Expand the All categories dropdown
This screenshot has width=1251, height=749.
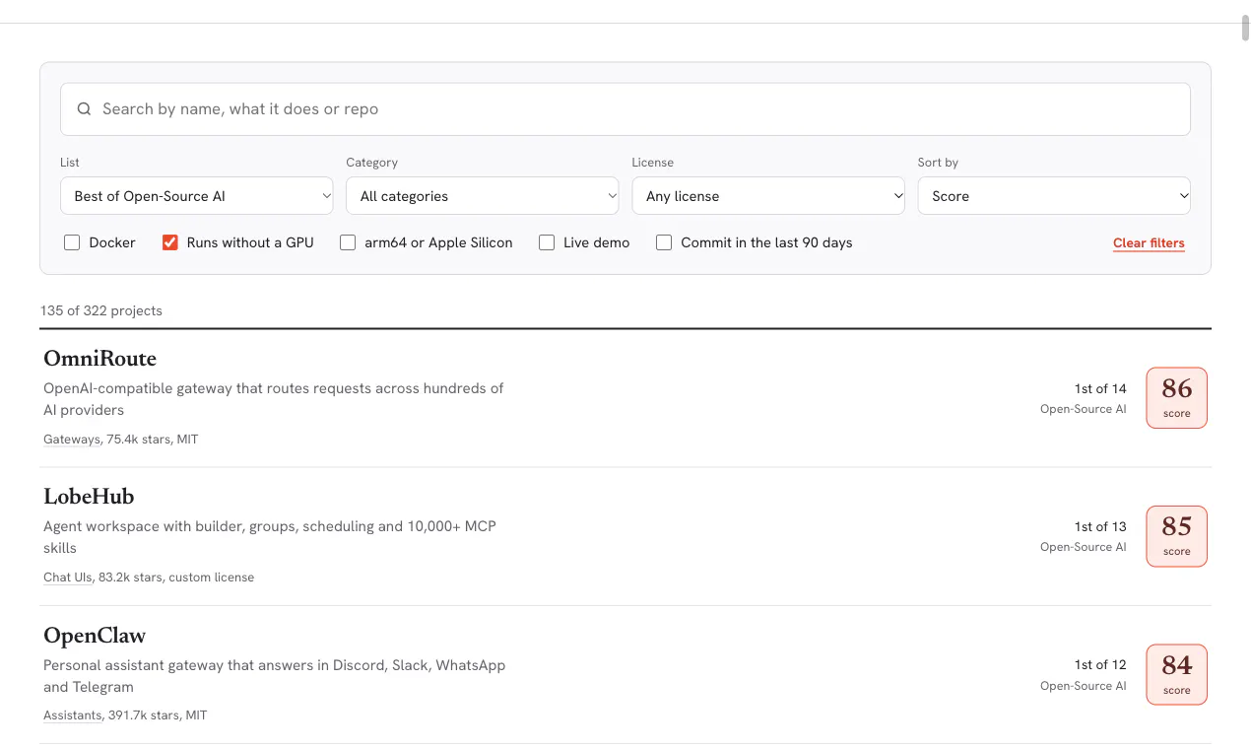pos(483,196)
